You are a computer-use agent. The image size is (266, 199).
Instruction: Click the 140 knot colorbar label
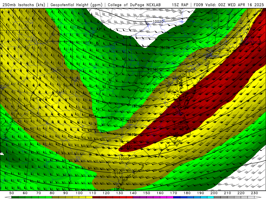[133, 193]
